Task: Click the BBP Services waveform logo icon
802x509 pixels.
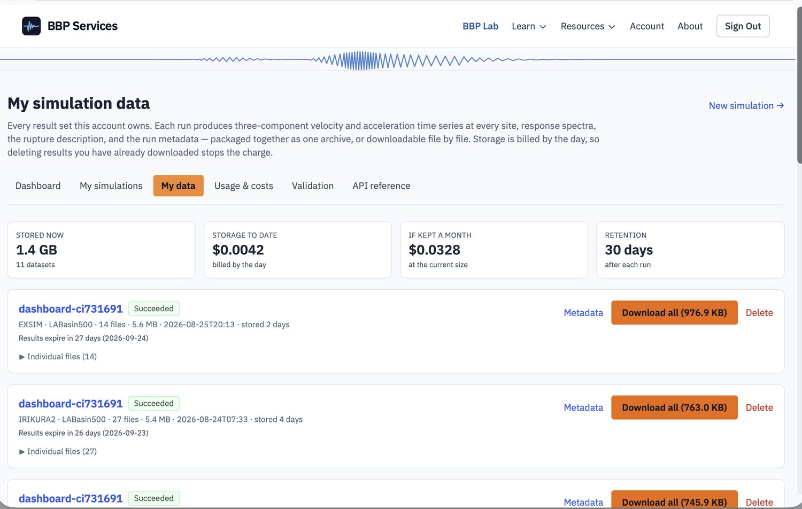Action: pyautogui.click(x=31, y=26)
